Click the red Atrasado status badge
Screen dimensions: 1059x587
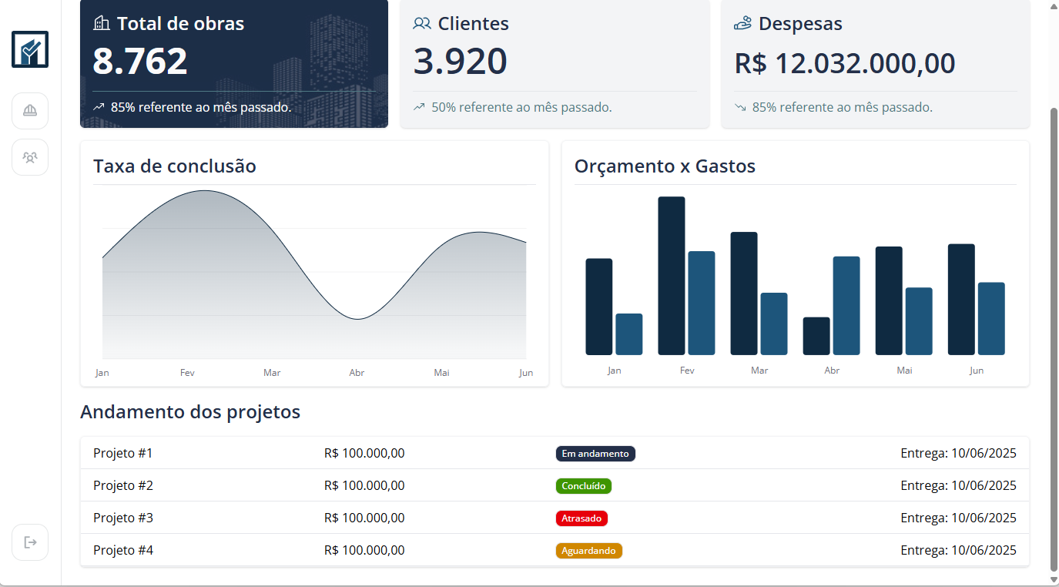(x=581, y=518)
